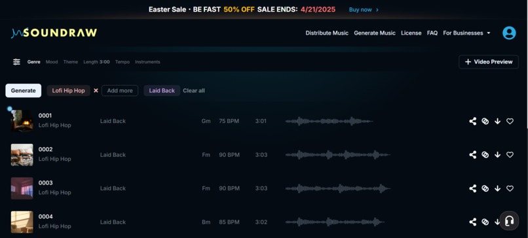Viewport: 528px width, 238px height.
Task: Download track 0001
Action: (x=497, y=121)
